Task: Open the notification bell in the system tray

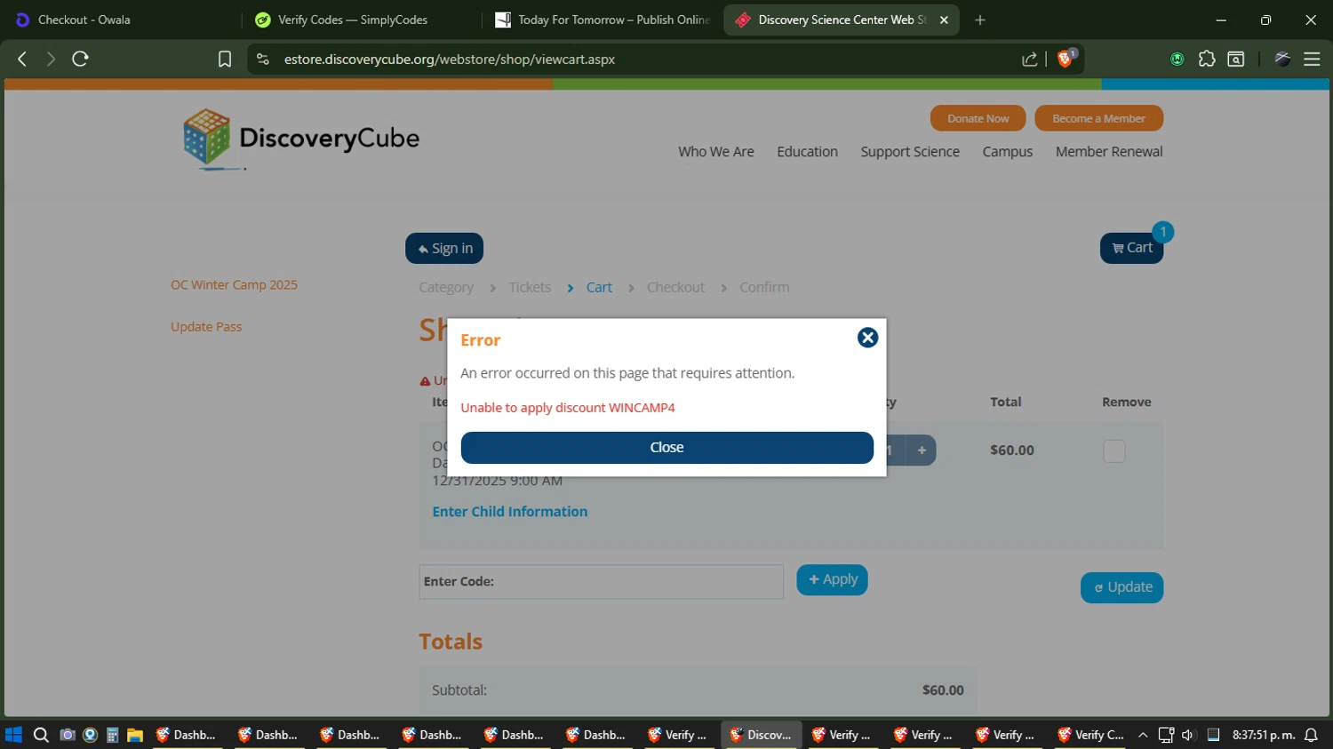Action: coord(1311,735)
